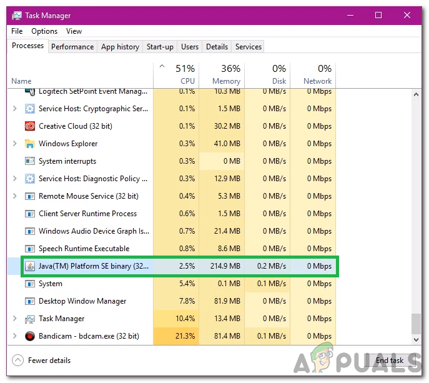Select the Creative Cloud (32 bit) name
The height and width of the screenshot is (383, 429).
[75, 126]
